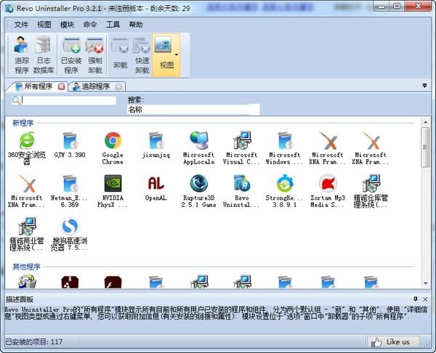Close the 追踪程序 tab

[118, 86]
